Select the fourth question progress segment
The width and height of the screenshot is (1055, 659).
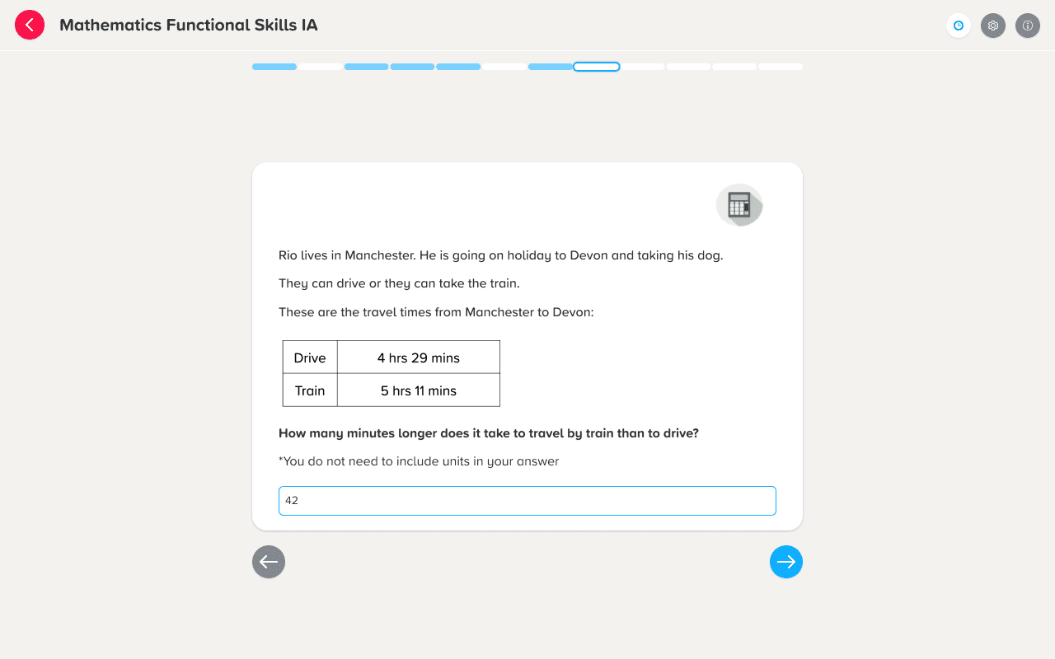coord(412,67)
